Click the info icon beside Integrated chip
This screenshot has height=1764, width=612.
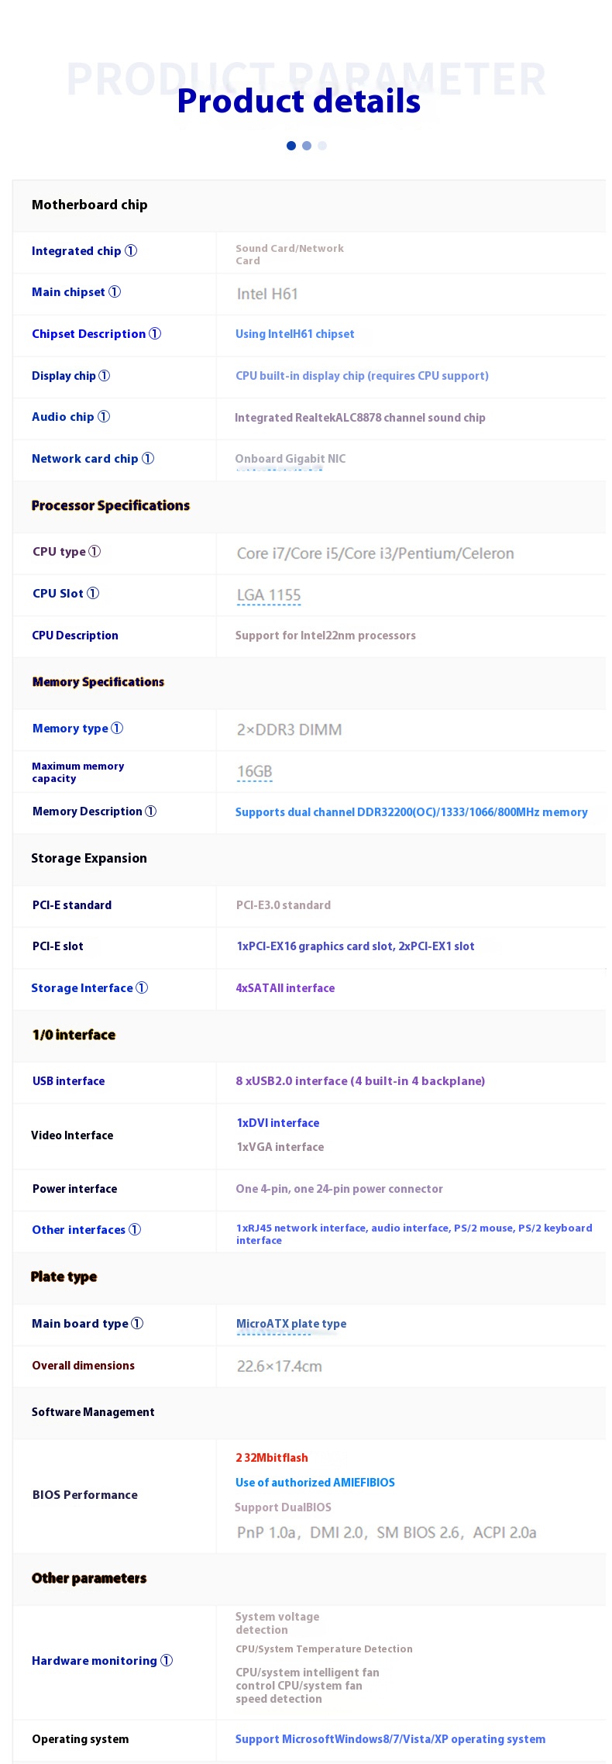point(131,250)
